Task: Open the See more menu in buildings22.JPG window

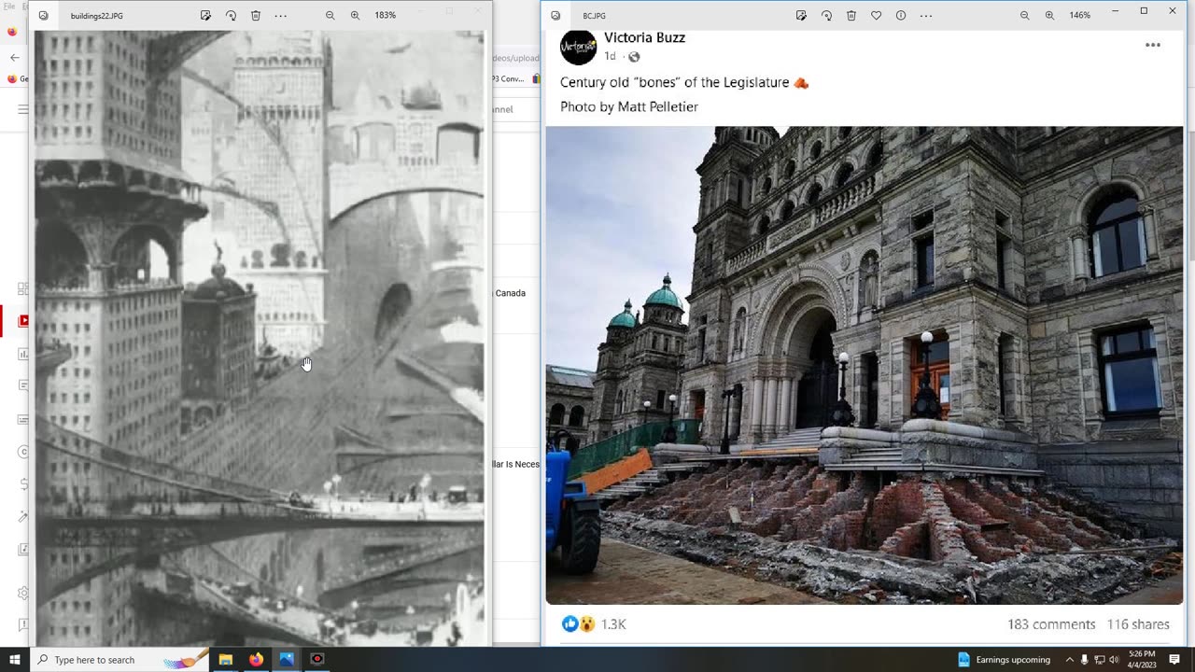Action: [x=281, y=16]
